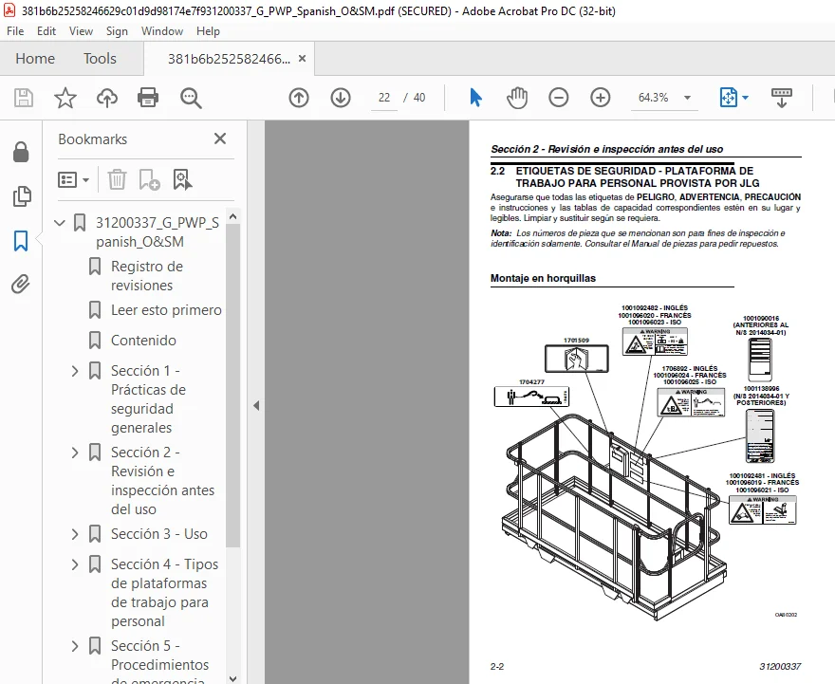Open the Help menu
Image resolution: width=835 pixels, height=684 pixels.
tap(208, 31)
